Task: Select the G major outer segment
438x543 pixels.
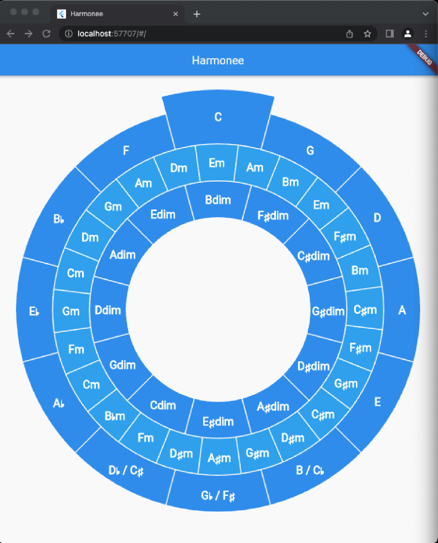Action: click(310, 150)
